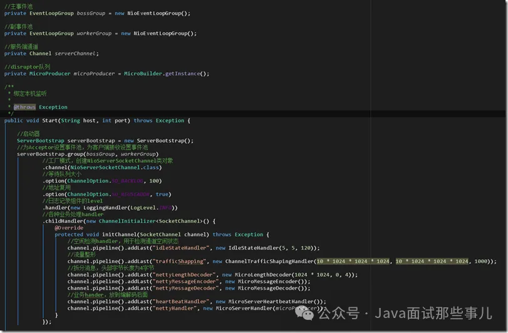The height and width of the screenshot is (333, 508).
Task: Select the @throws Javadoc tag
Action: pos(24,107)
